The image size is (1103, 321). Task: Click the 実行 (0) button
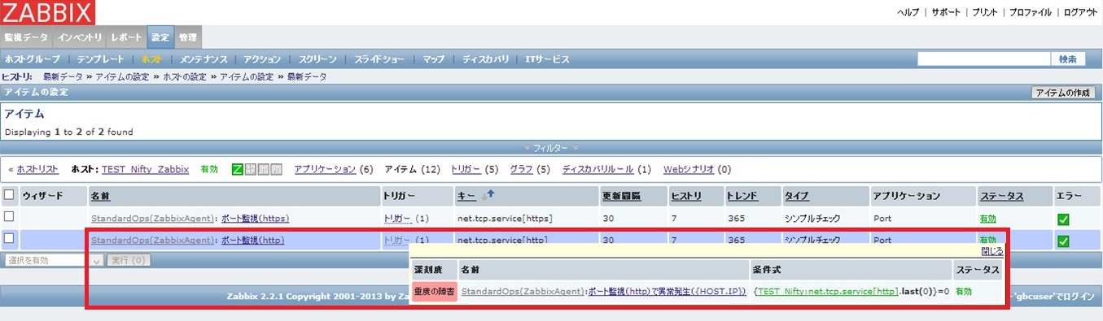click(129, 260)
